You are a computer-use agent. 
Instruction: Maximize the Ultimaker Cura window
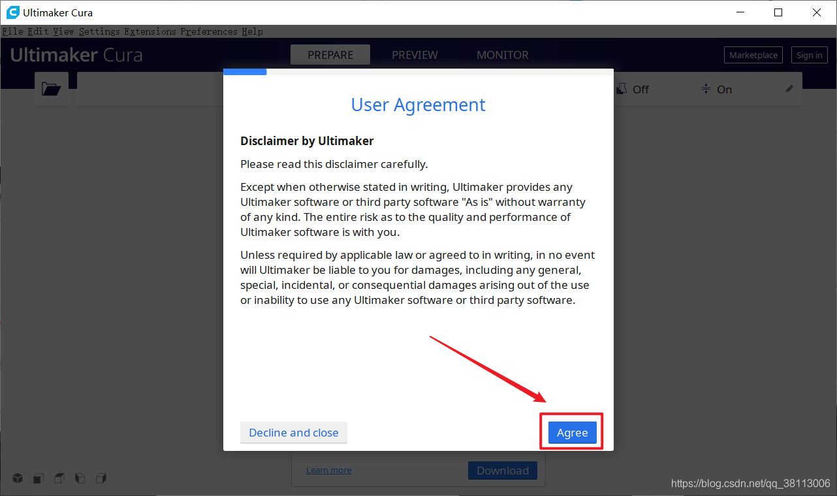pyautogui.click(x=778, y=12)
